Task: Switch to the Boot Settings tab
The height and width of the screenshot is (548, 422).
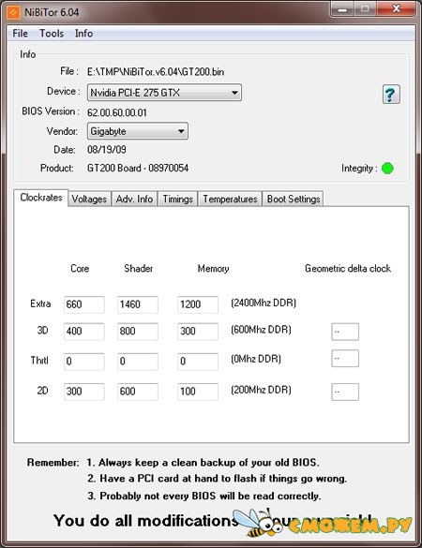Action: click(294, 199)
